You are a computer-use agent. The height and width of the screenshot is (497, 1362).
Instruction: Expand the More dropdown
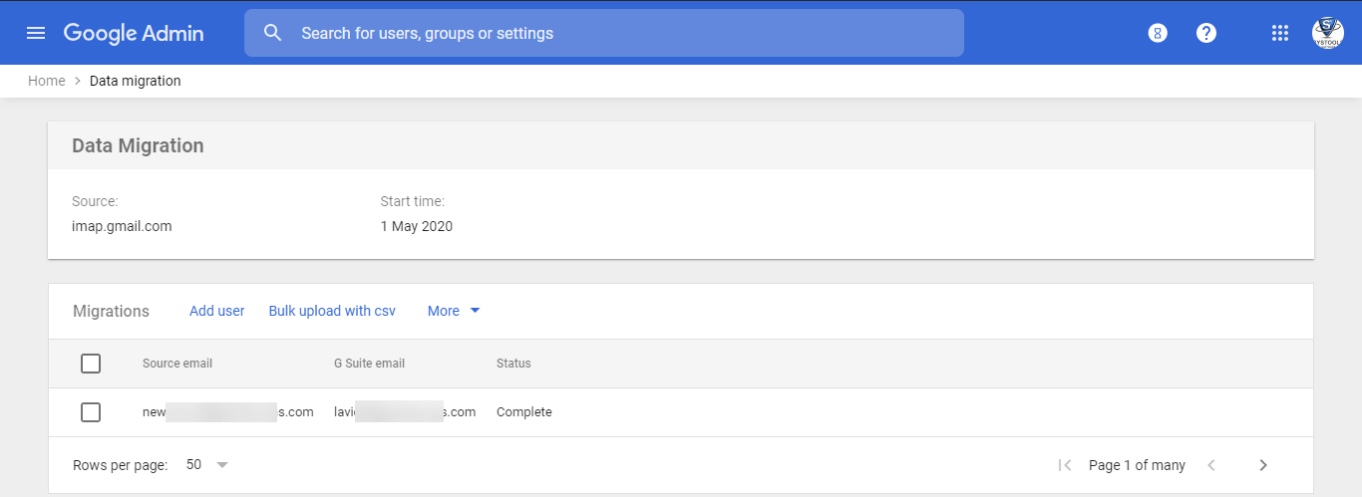(x=455, y=311)
